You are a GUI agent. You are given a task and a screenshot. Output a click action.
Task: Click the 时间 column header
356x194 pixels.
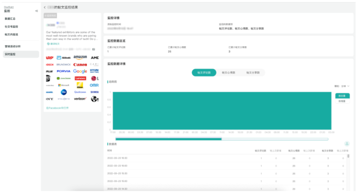110,150
